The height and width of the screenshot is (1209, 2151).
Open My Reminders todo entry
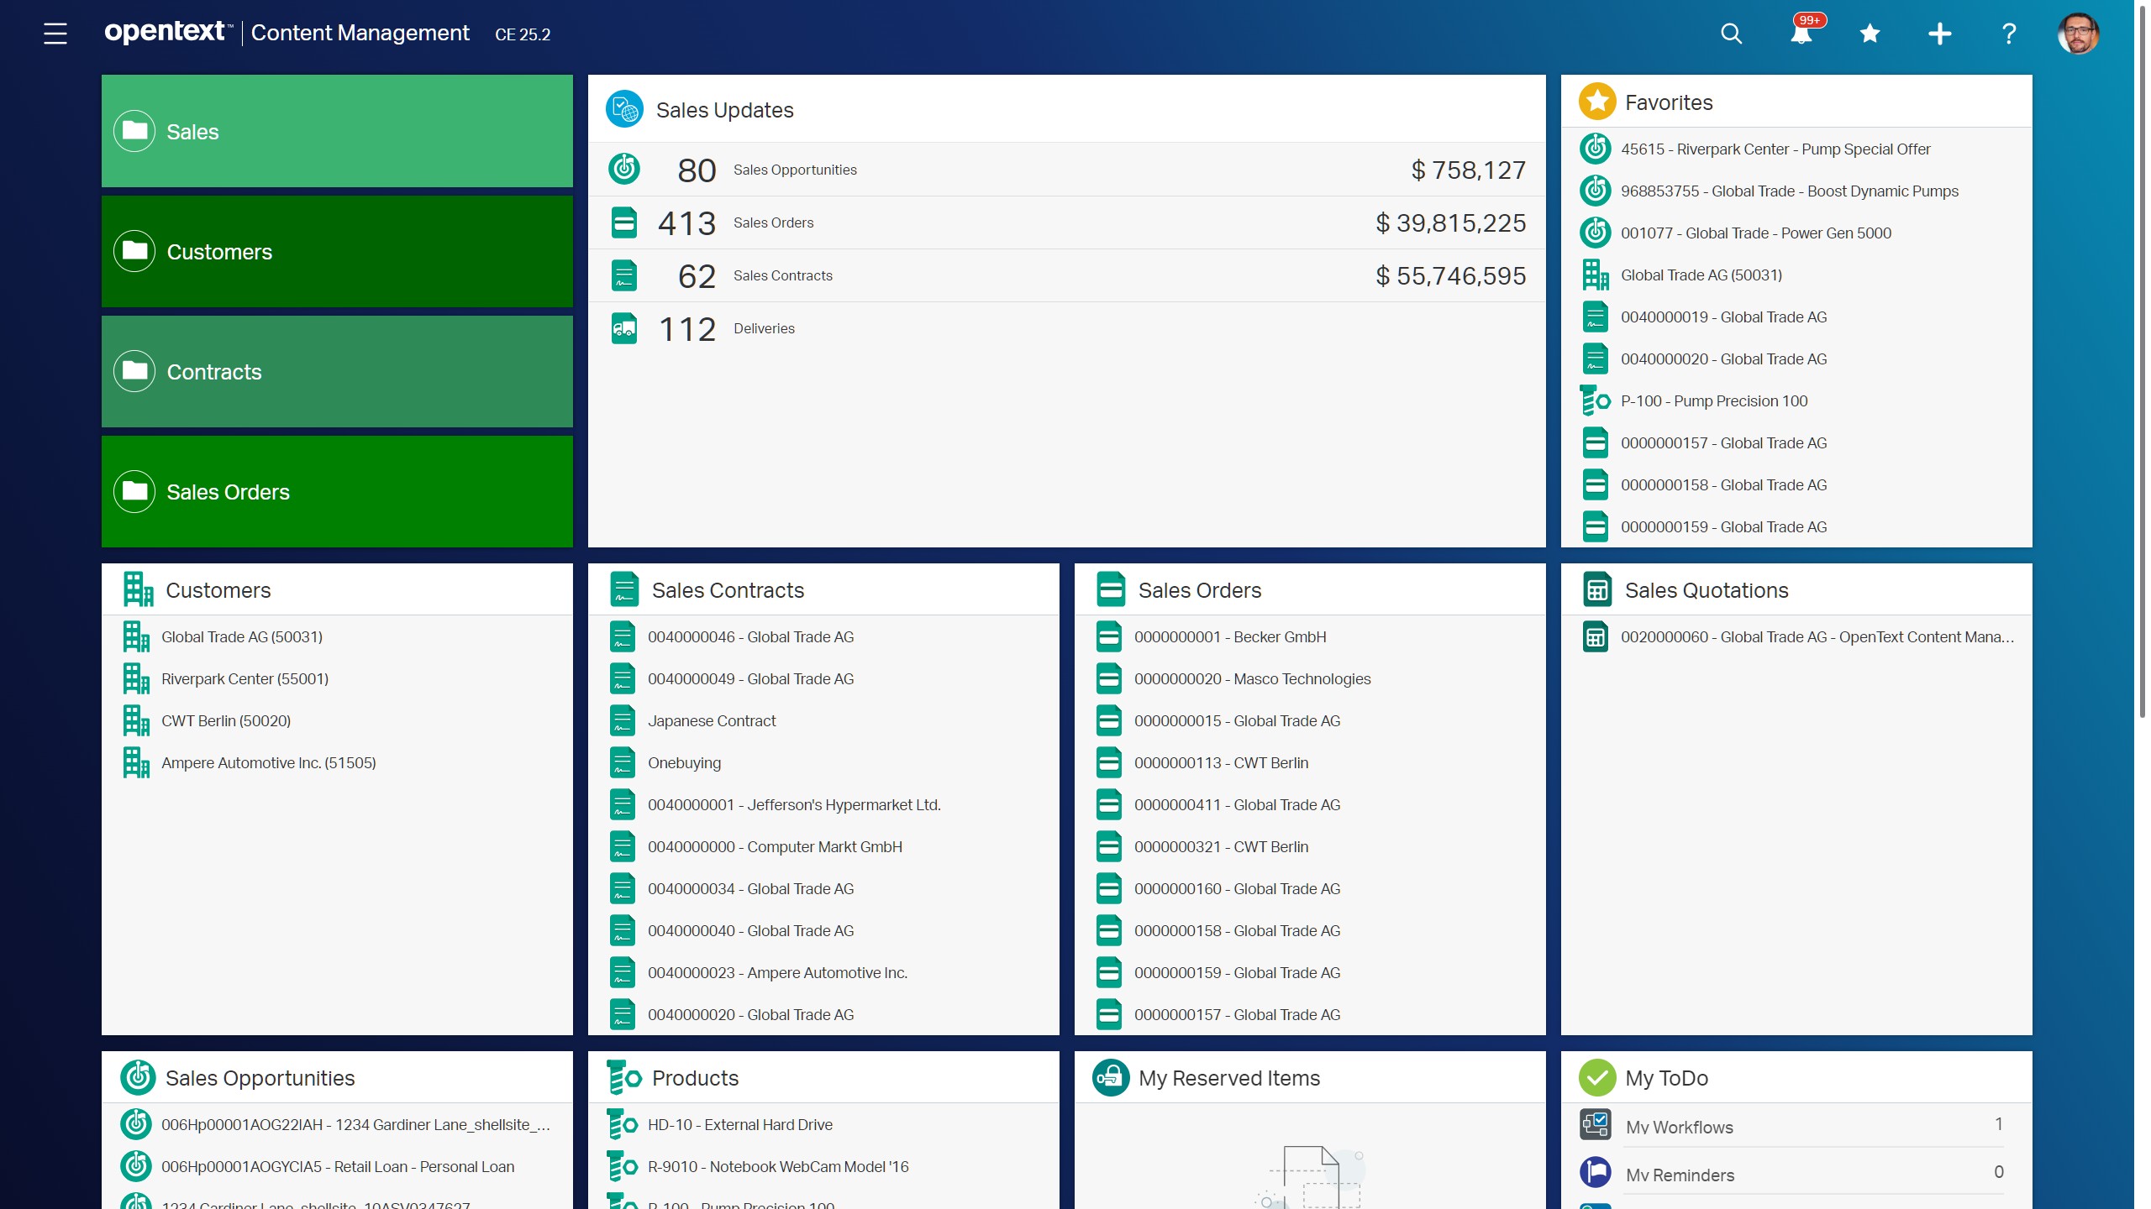click(1796, 1172)
